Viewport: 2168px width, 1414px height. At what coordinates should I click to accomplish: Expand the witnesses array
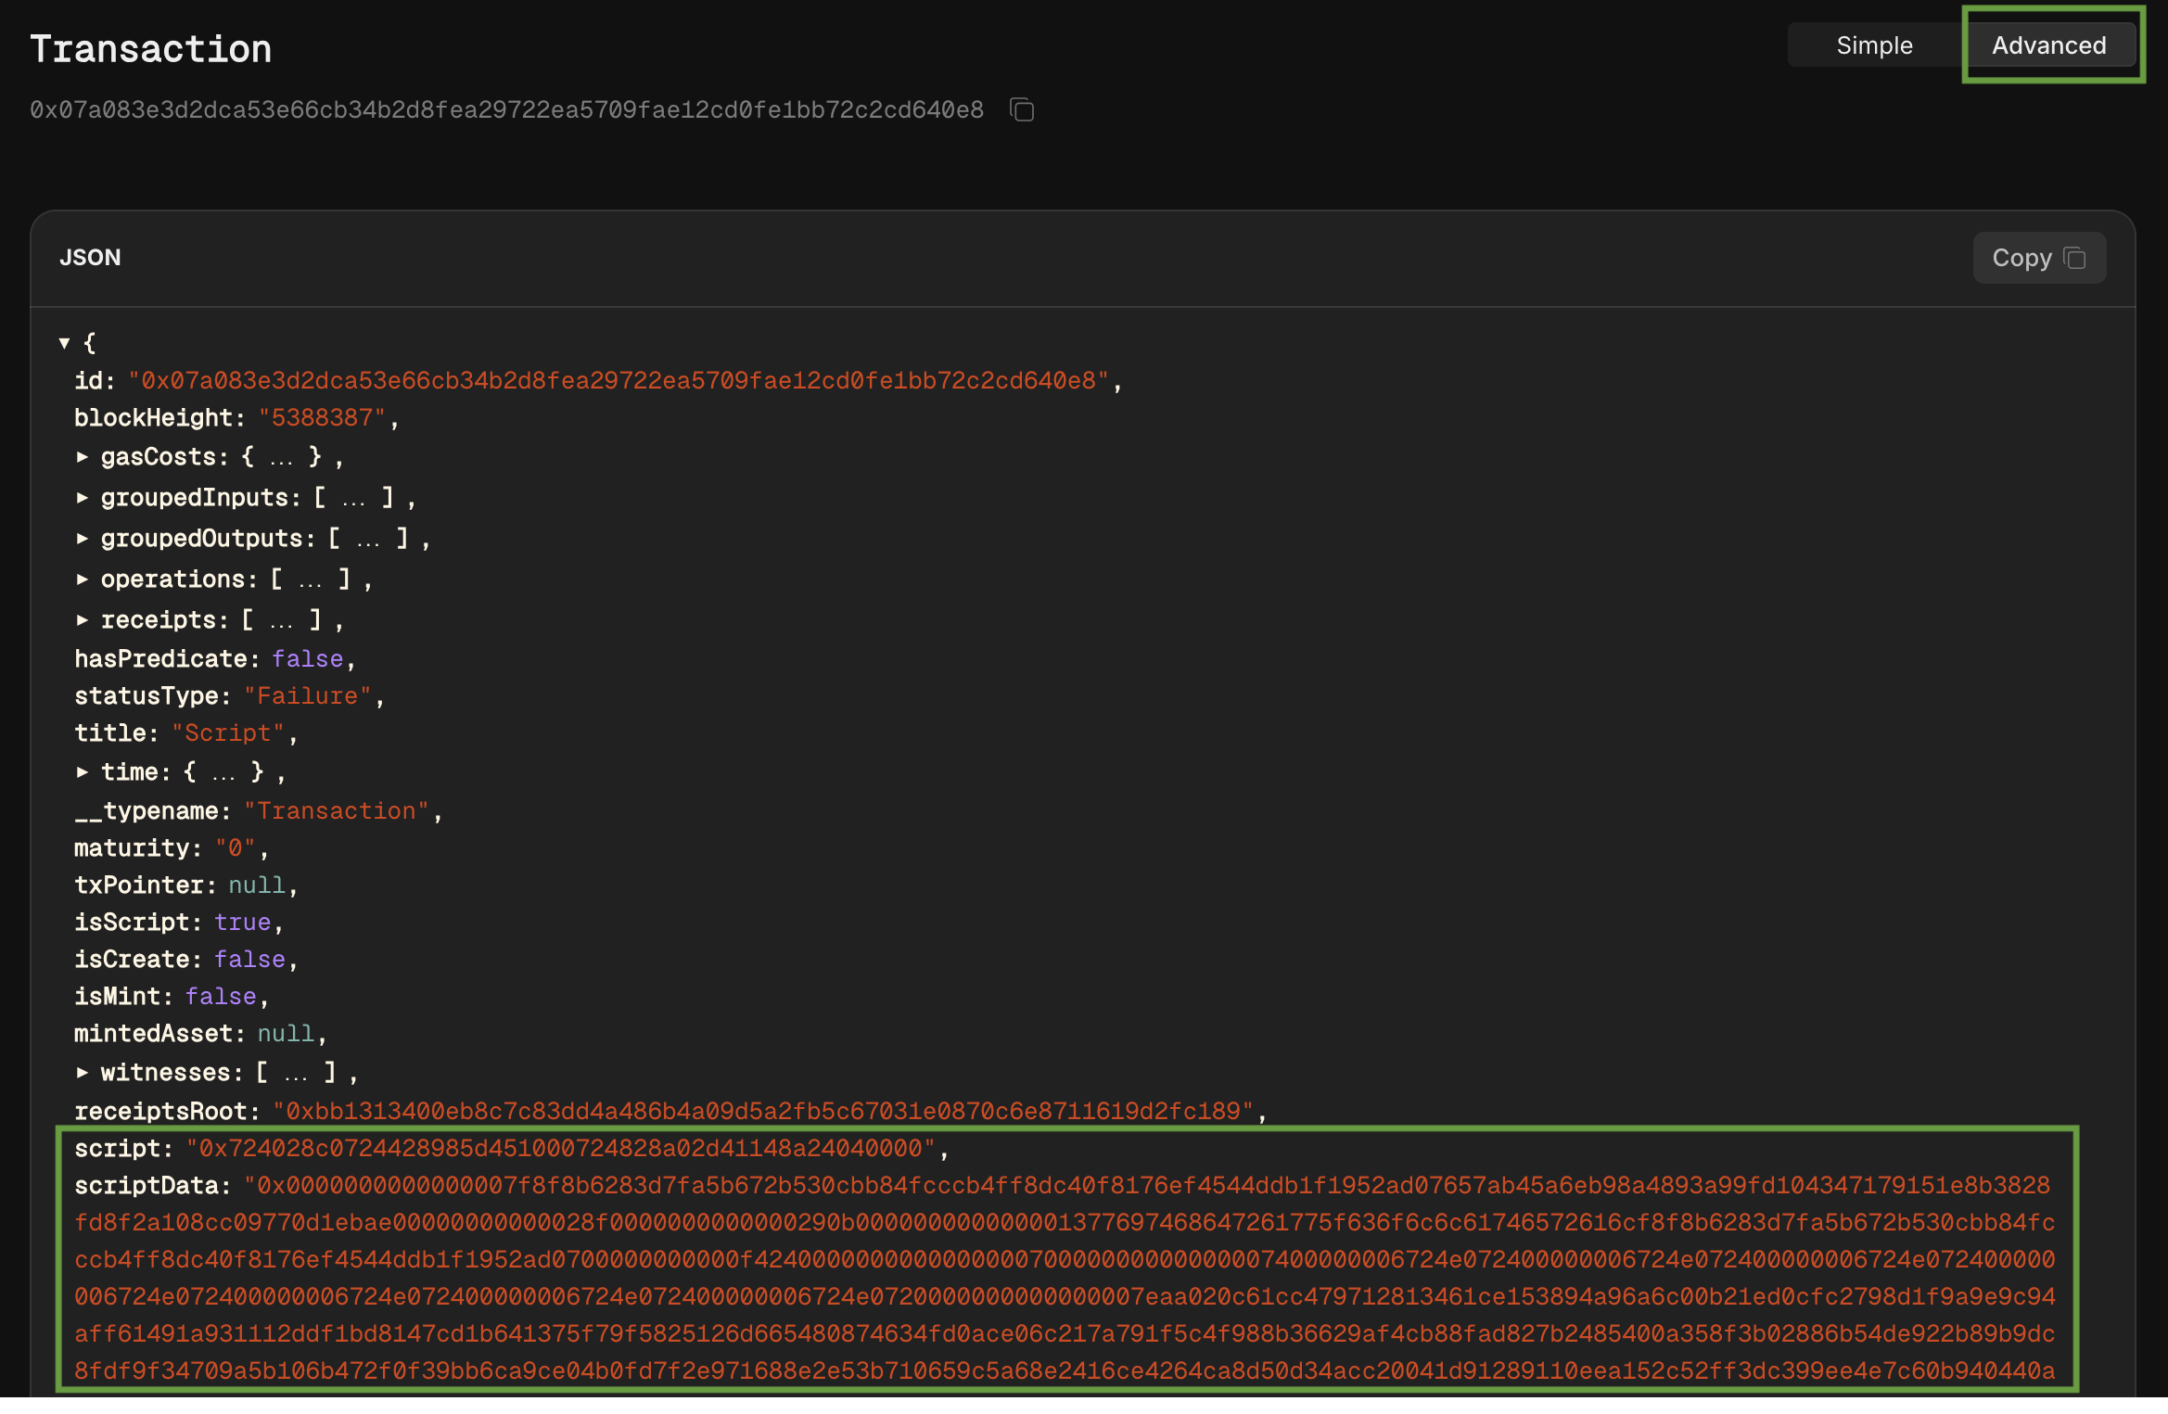pos(83,1073)
